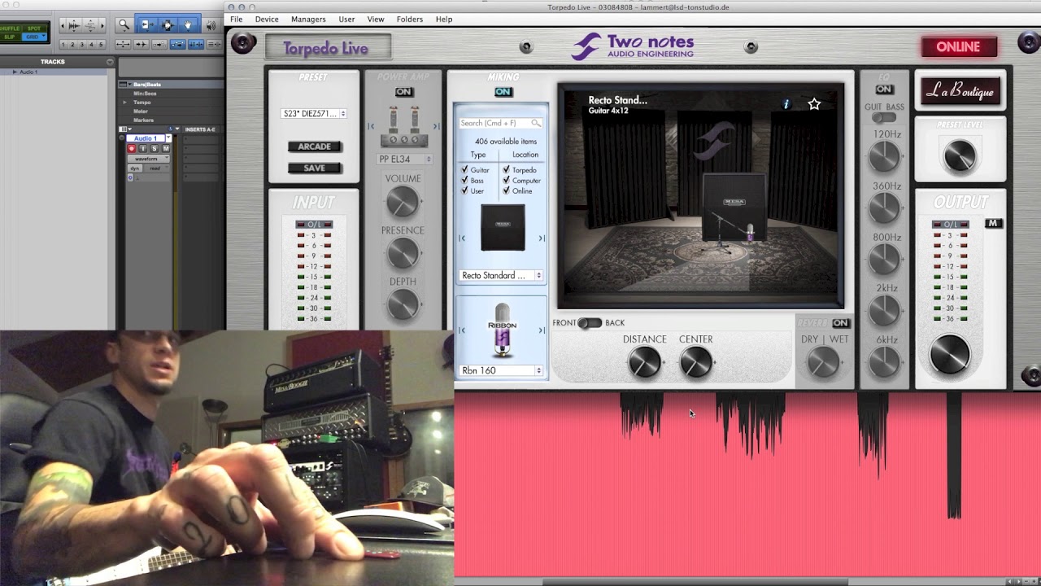The height and width of the screenshot is (586, 1041).
Task: Toggle the EQ ON switch
Action: tap(884, 90)
